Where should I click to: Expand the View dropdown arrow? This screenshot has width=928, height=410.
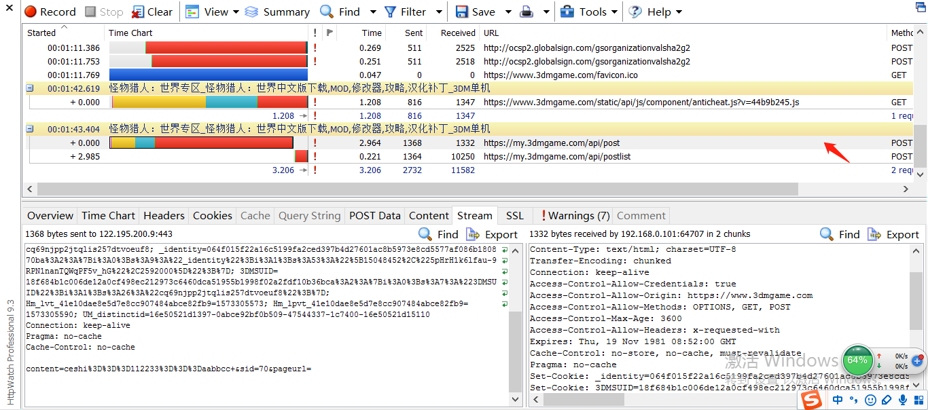236,12
